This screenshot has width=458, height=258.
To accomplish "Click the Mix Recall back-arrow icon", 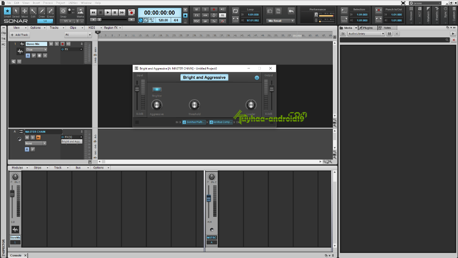I will [x=291, y=11].
